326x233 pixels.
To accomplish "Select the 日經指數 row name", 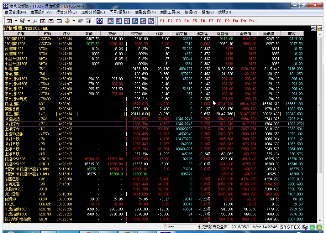I will click(12, 104).
